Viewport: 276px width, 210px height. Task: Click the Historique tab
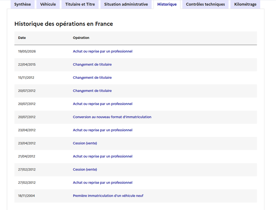pyautogui.click(x=167, y=4)
